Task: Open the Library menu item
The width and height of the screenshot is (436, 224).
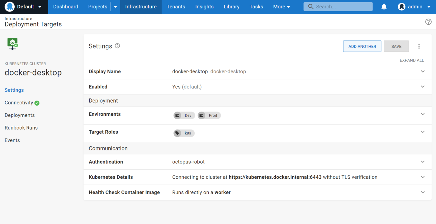Action: tap(231, 7)
